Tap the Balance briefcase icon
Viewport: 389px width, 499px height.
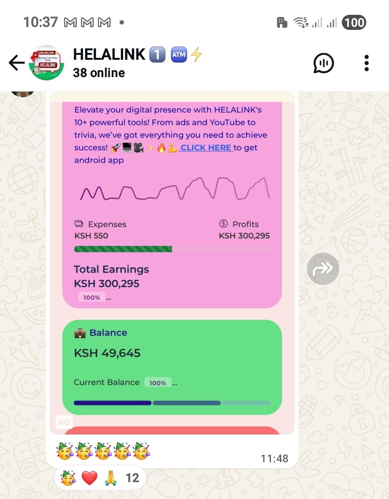tap(80, 333)
